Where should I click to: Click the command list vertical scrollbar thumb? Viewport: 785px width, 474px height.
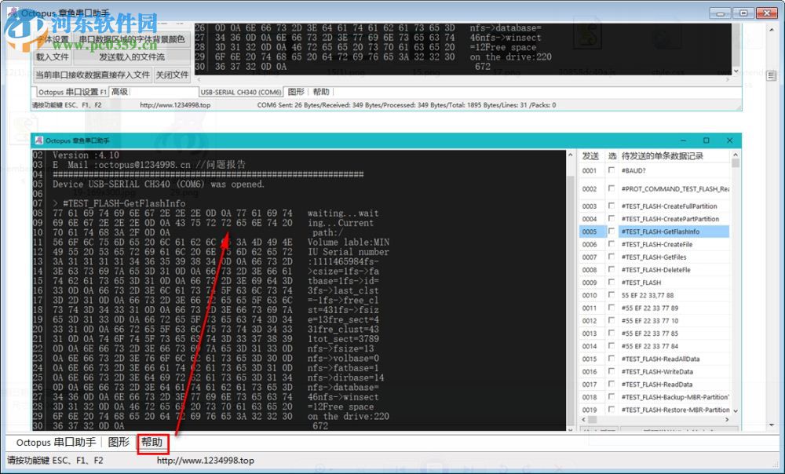point(736,162)
